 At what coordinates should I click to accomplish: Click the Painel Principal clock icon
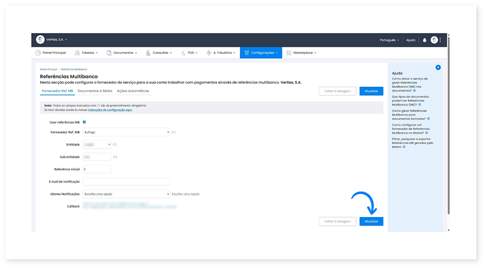[x=39, y=53]
